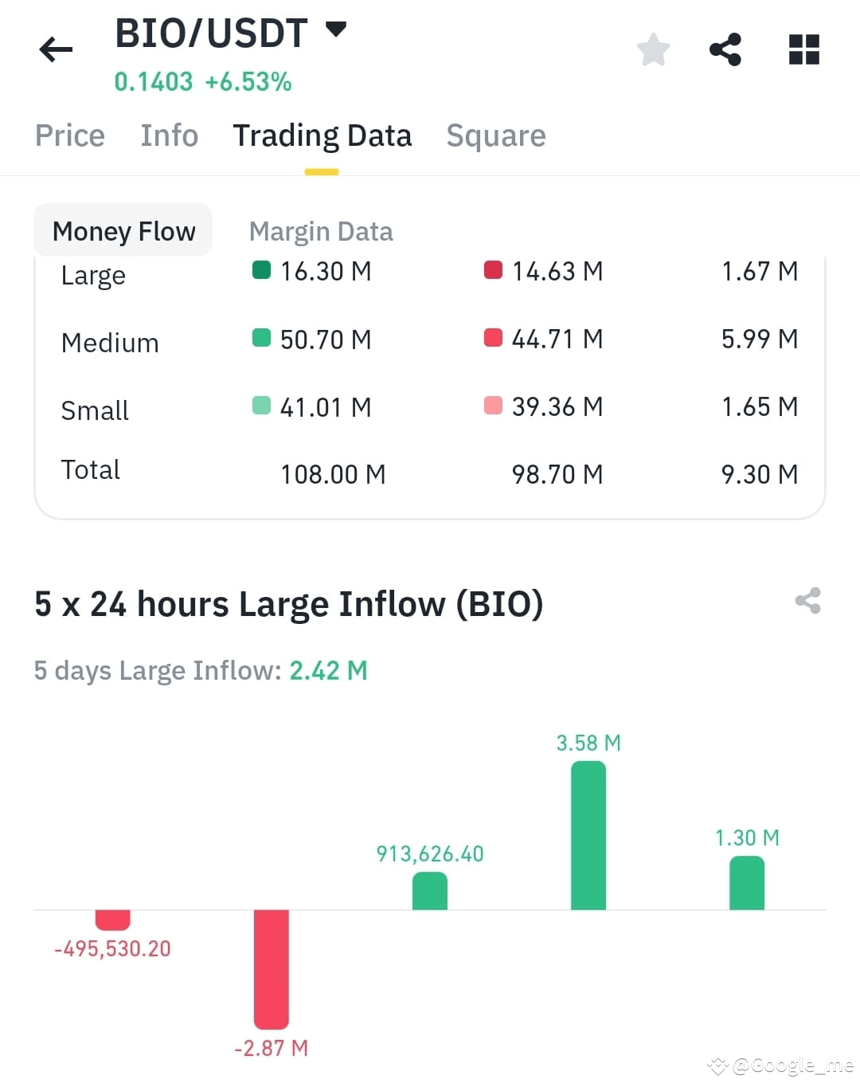Expand the Total money flow row

(x=90, y=469)
